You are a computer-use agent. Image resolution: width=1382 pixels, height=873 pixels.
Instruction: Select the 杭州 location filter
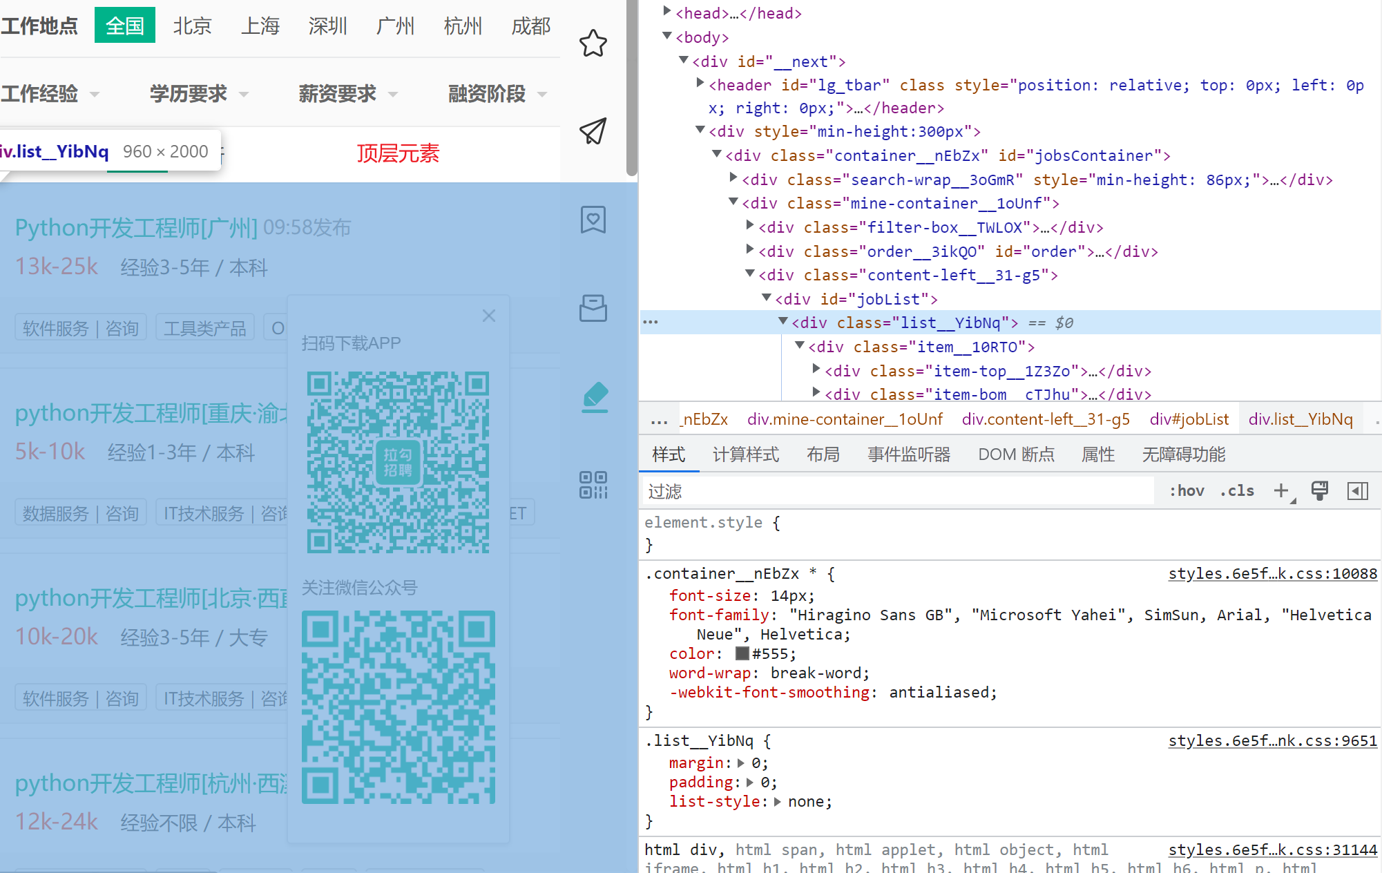463,26
